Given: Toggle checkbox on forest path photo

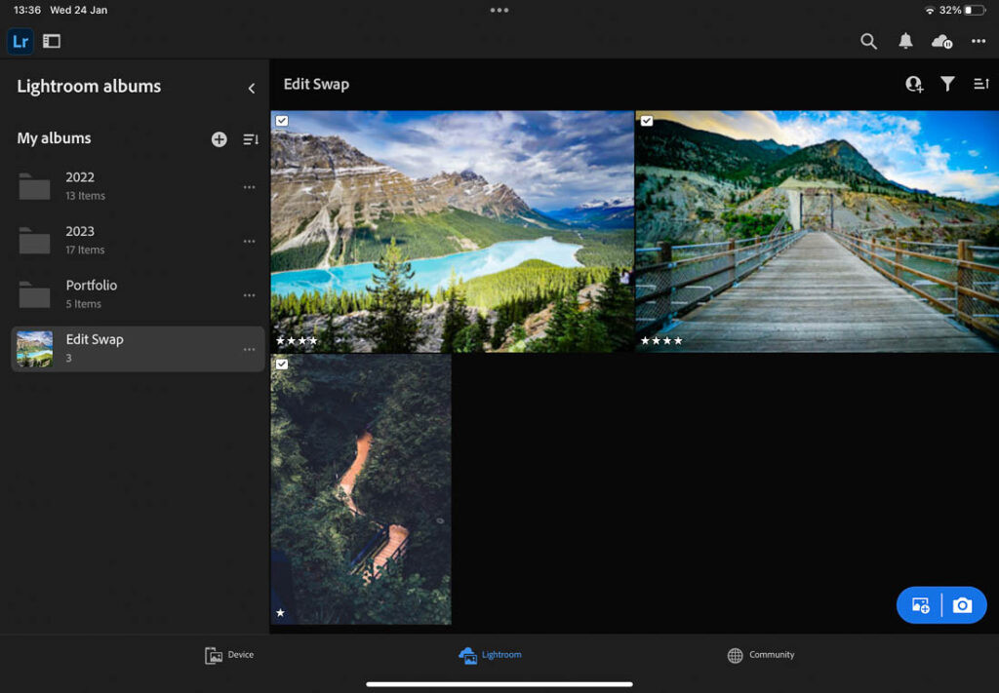Looking at the screenshot, I should [282, 364].
